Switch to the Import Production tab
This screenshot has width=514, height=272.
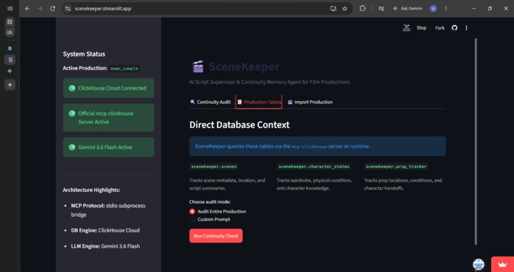point(310,102)
